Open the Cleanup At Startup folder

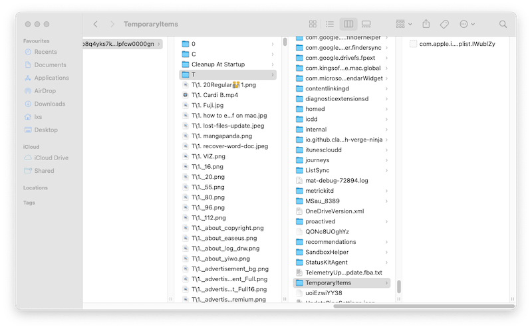click(227, 64)
